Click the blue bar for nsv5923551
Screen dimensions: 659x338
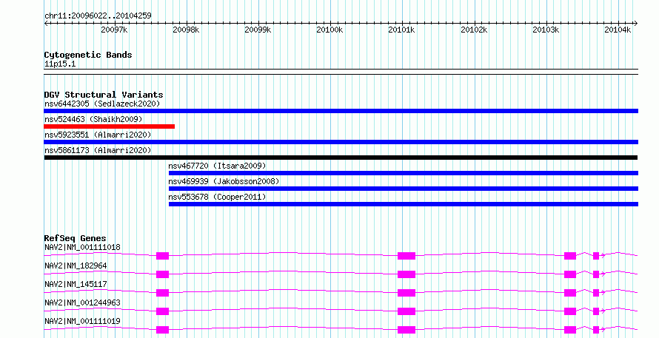[341, 142]
